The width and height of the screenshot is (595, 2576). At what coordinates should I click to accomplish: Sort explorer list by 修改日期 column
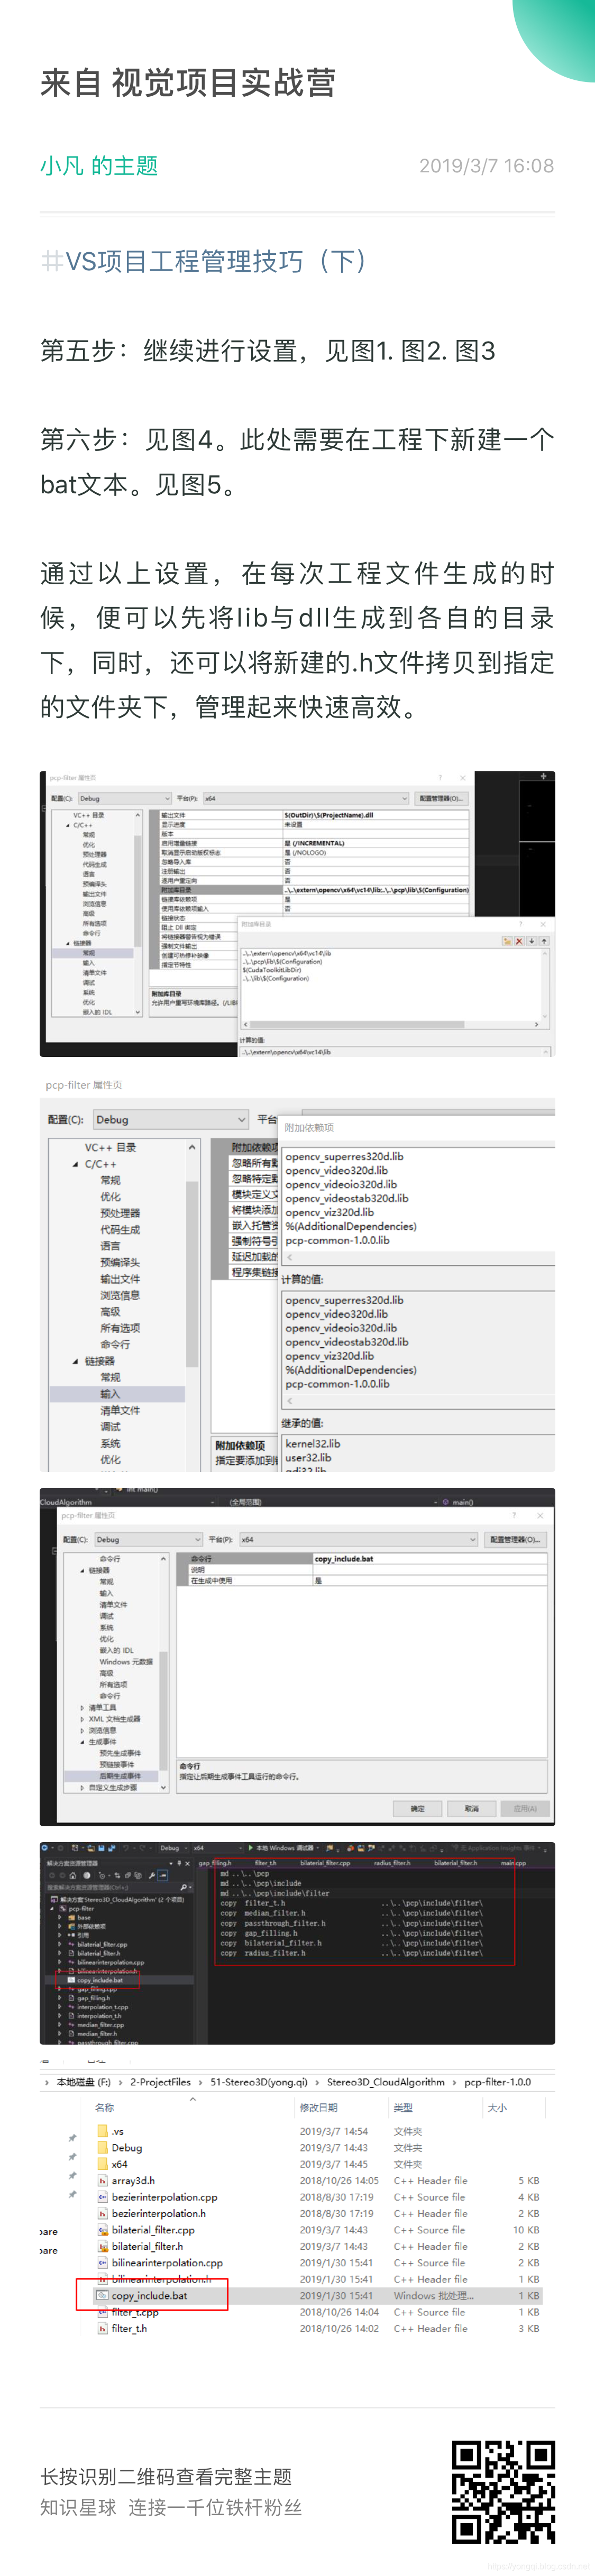(318, 2107)
